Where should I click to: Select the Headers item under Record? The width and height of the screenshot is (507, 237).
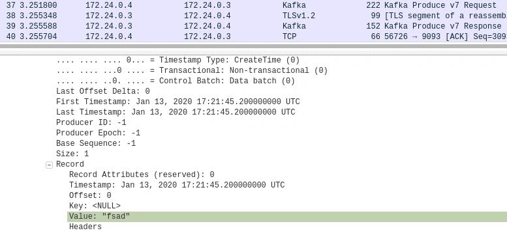coord(85,227)
